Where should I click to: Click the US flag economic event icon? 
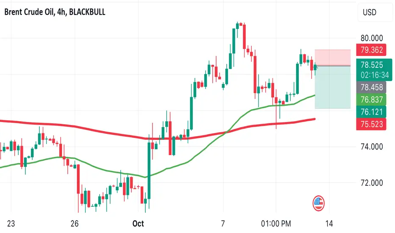click(x=318, y=203)
